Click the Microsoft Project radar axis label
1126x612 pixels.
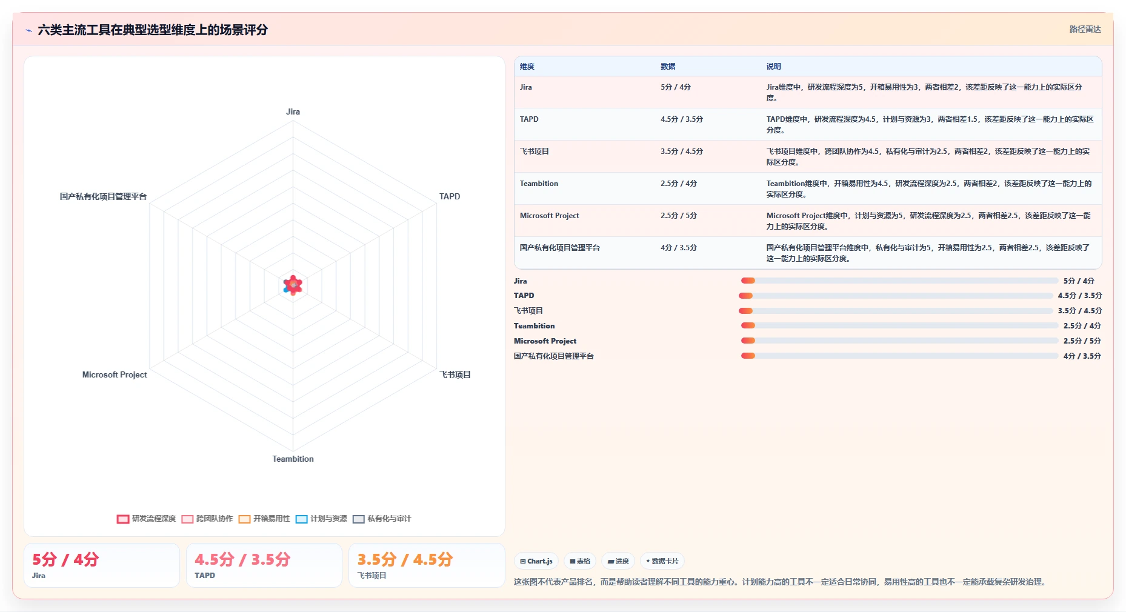(x=115, y=374)
